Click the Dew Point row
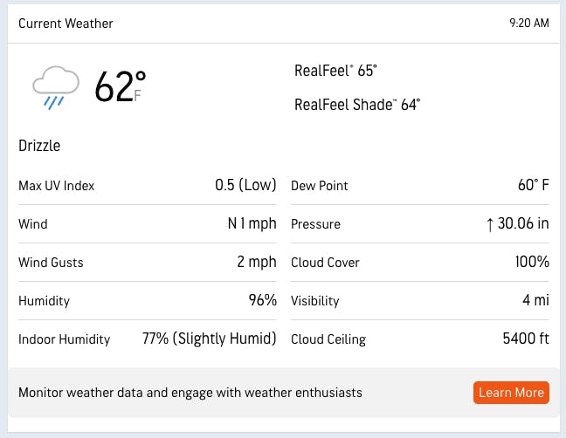This screenshot has height=438, width=566. click(x=419, y=186)
